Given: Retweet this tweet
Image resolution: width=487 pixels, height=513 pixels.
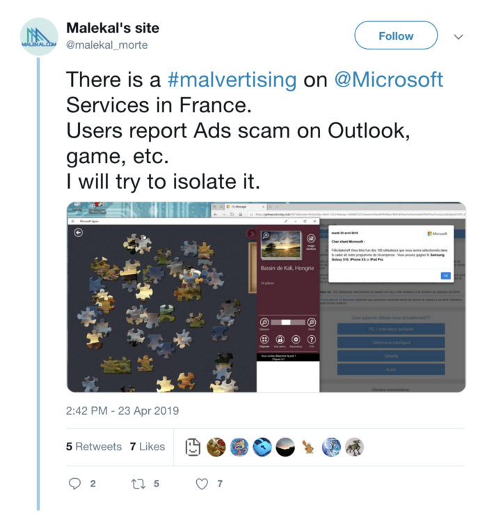Looking at the screenshot, I should tap(138, 483).
